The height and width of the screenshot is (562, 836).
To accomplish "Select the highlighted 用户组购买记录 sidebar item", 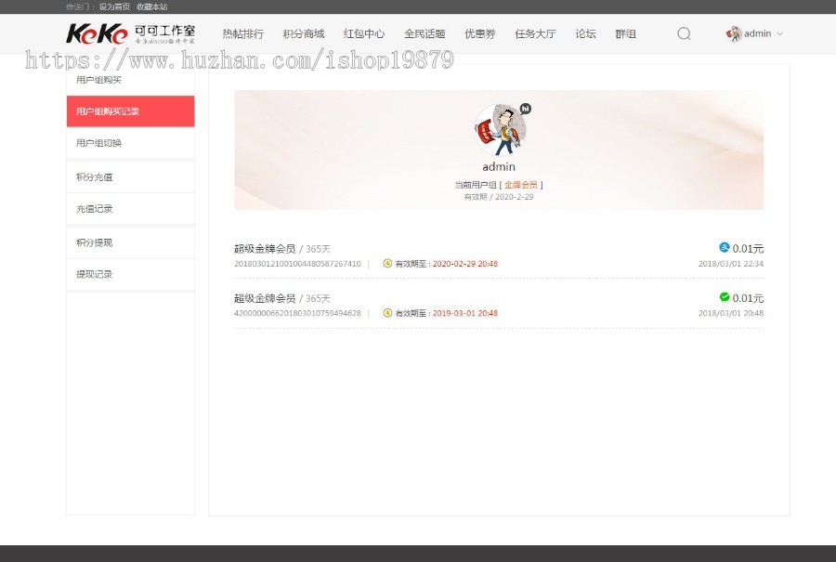I will click(x=130, y=111).
